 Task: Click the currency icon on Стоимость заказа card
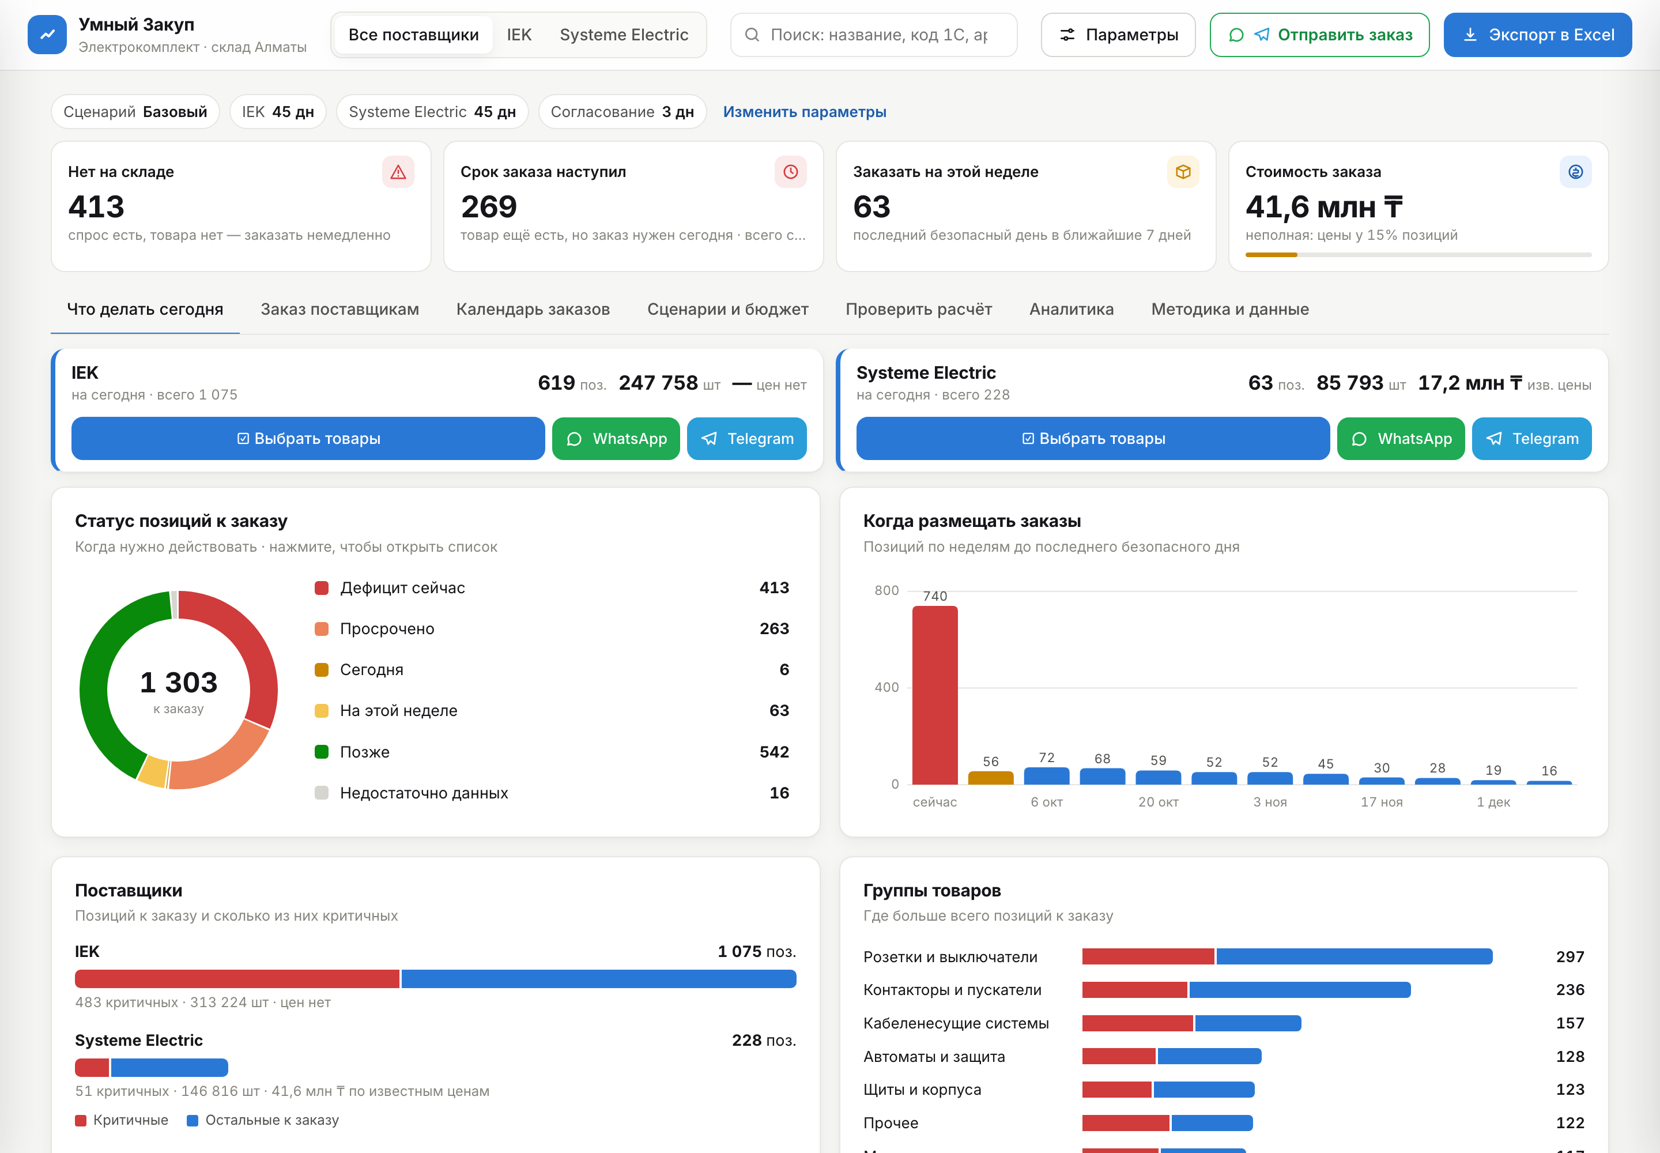point(1575,172)
